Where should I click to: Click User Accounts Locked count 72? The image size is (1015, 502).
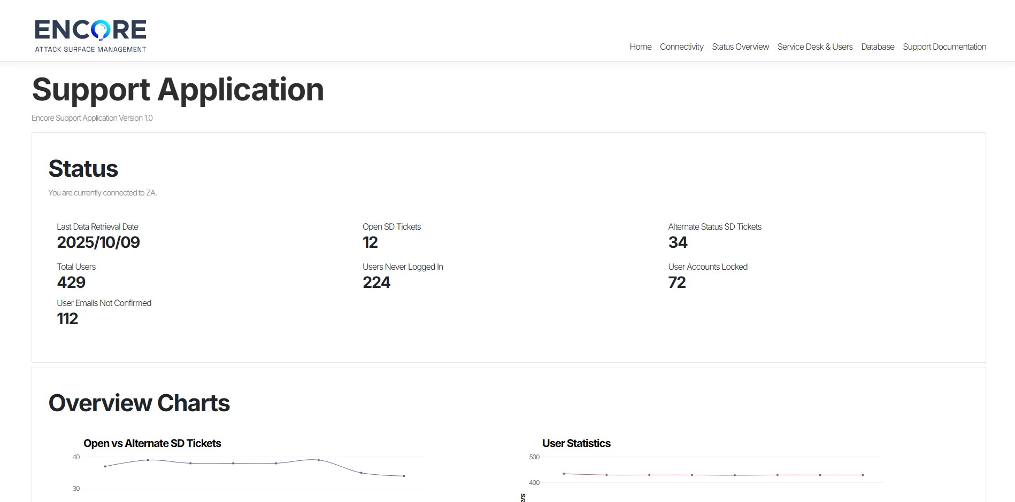[x=676, y=283]
